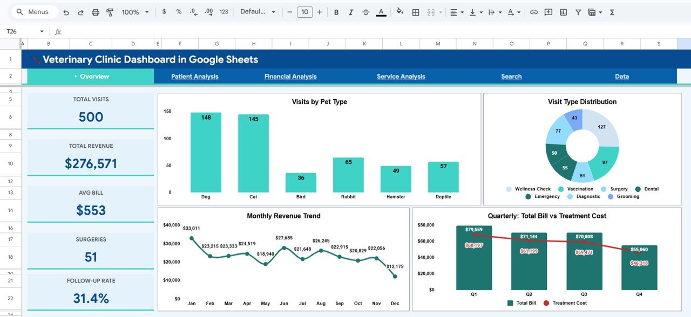Screen dimensions: 691x317
Task: Open the Menus control
Action: 34,11
